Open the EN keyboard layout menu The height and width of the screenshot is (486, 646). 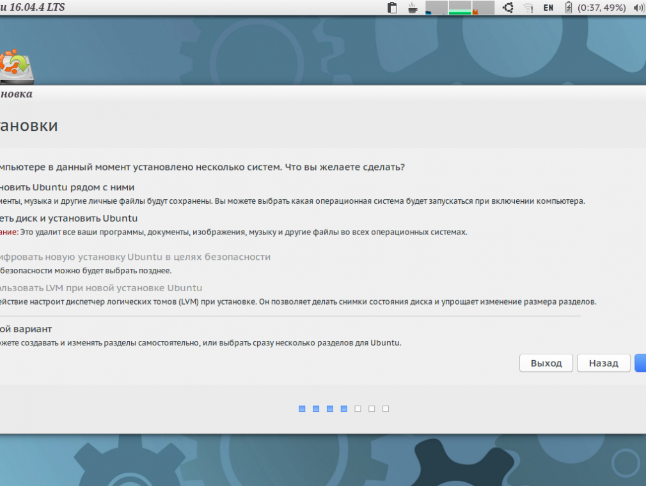pyautogui.click(x=548, y=8)
